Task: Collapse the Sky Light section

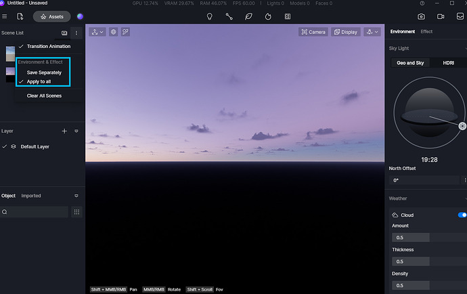Action: click(466, 48)
